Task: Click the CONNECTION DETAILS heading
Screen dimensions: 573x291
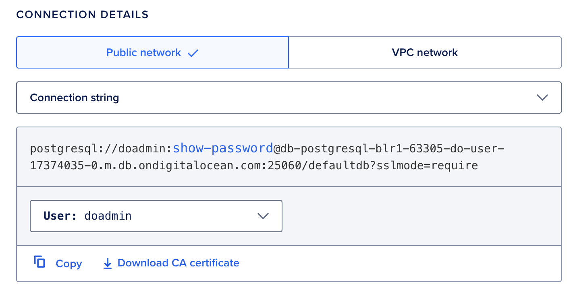Action: 82,15
